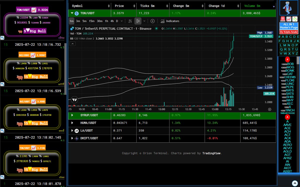300x187 pixels.
Task: Click the TON coin icon in symbol row
Action: tap(76, 13)
